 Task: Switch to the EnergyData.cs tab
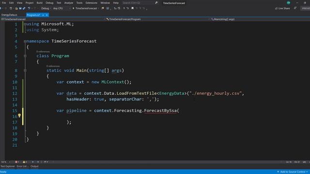pyautogui.click(x=9, y=15)
